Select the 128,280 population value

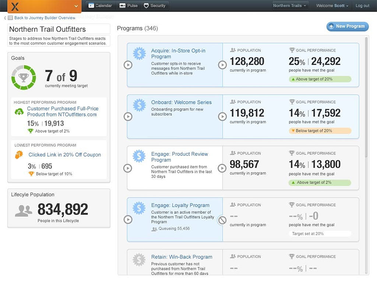(x=247, y=61)
